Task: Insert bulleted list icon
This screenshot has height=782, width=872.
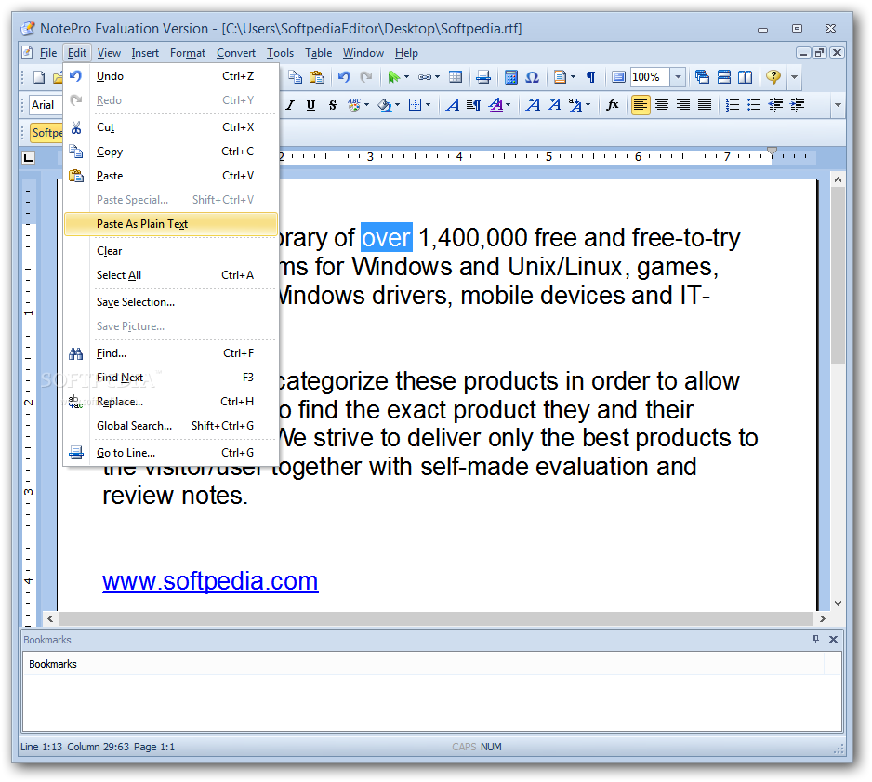Action: point(754,105)
